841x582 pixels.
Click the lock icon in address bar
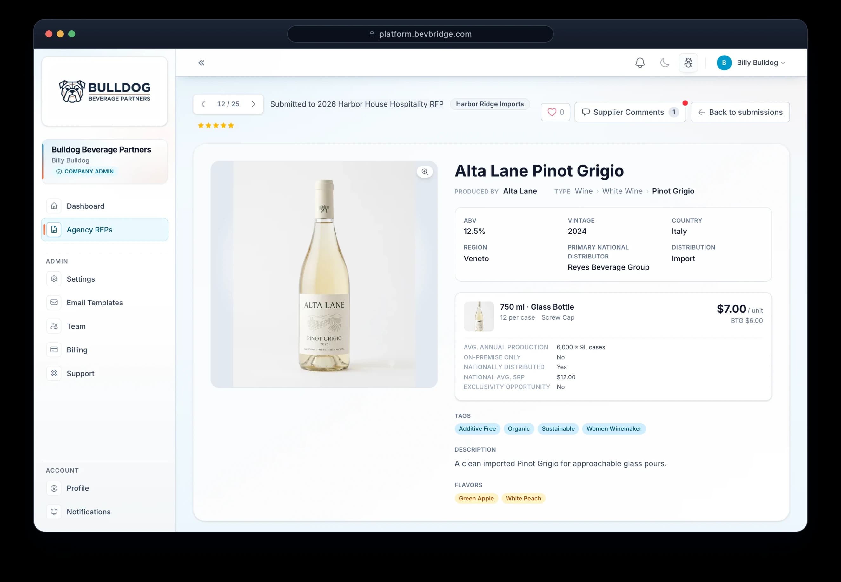(372, 34)
